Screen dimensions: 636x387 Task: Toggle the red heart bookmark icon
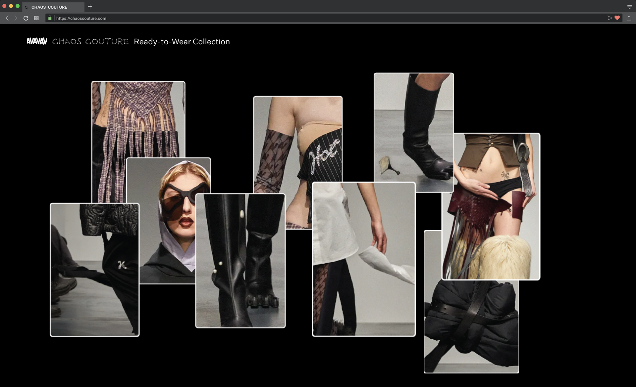pyautogui.click(x=617, y=18)
